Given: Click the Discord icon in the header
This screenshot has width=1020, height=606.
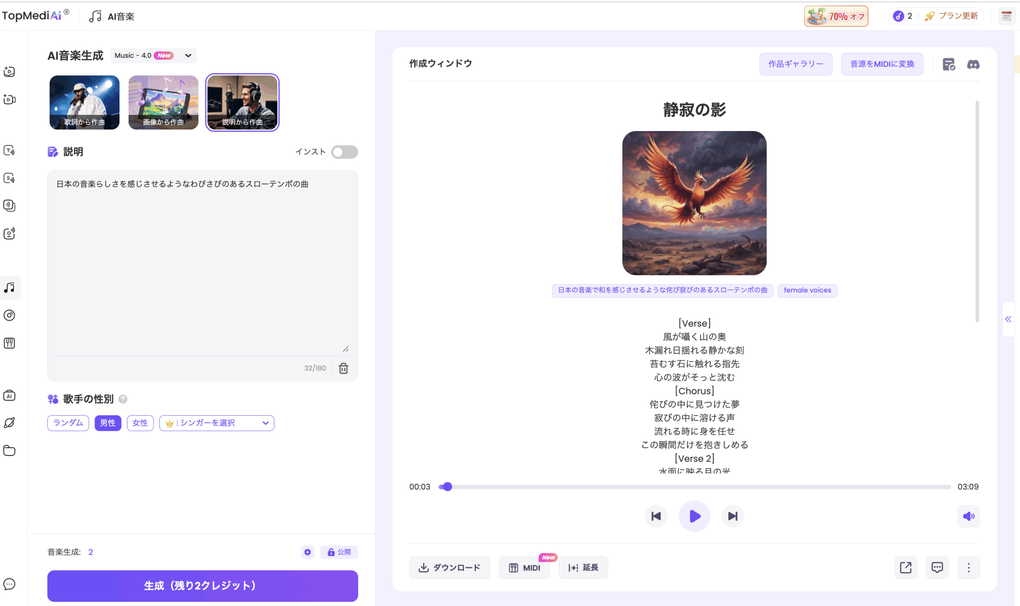Looking at the screenshot, I should point(973,64).
